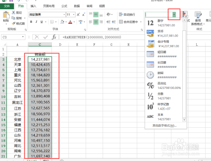Open More Number Formats link
Image resolution: width=211 pixels, height=161 pixels.
coord(165,126)
